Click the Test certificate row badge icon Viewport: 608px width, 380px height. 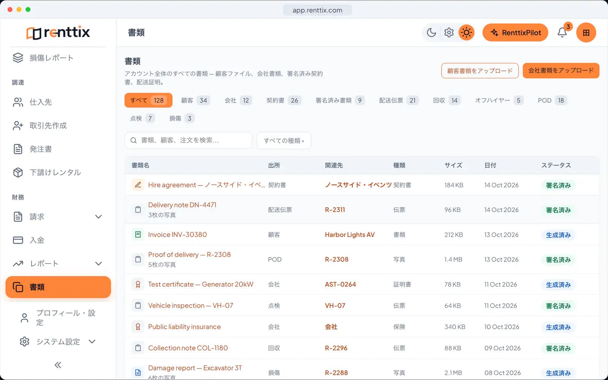[138, 284]
